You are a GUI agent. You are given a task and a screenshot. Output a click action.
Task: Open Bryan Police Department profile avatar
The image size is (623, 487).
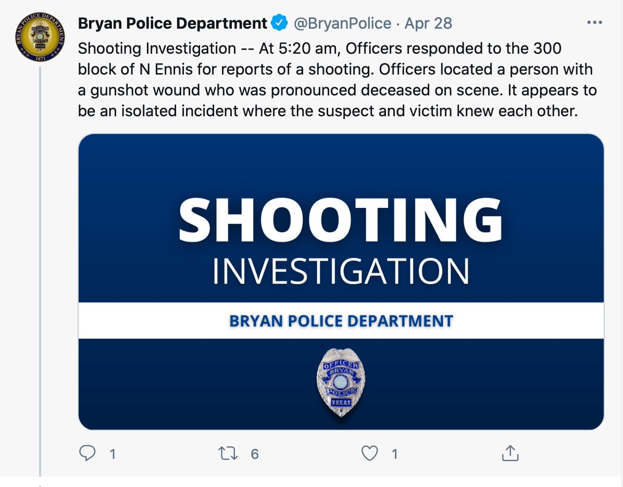[x=40, y=38]
